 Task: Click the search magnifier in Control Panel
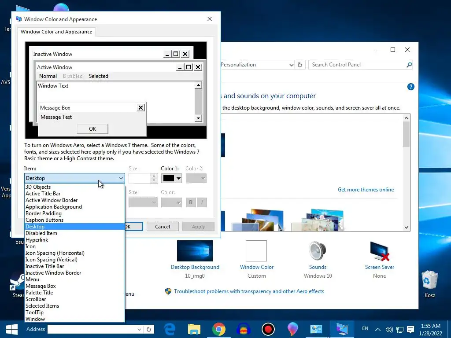click(409, 65)
